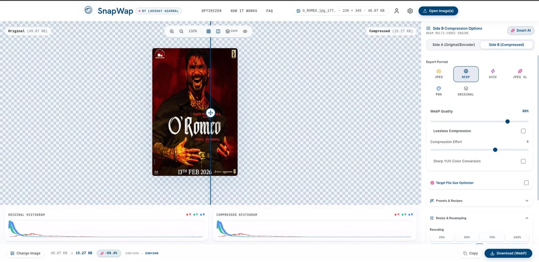Click the compression options sliders icon
This screenshot has height=262, width=539.
(428, 28)
